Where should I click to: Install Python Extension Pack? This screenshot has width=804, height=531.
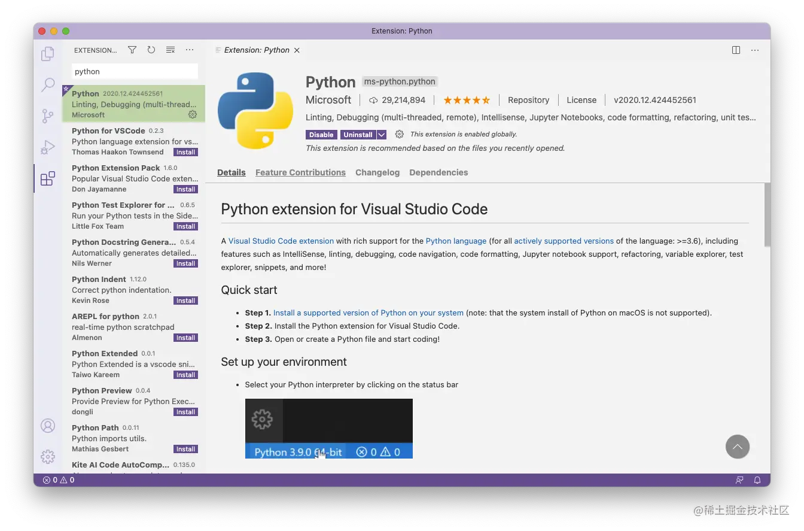point(185,189)
